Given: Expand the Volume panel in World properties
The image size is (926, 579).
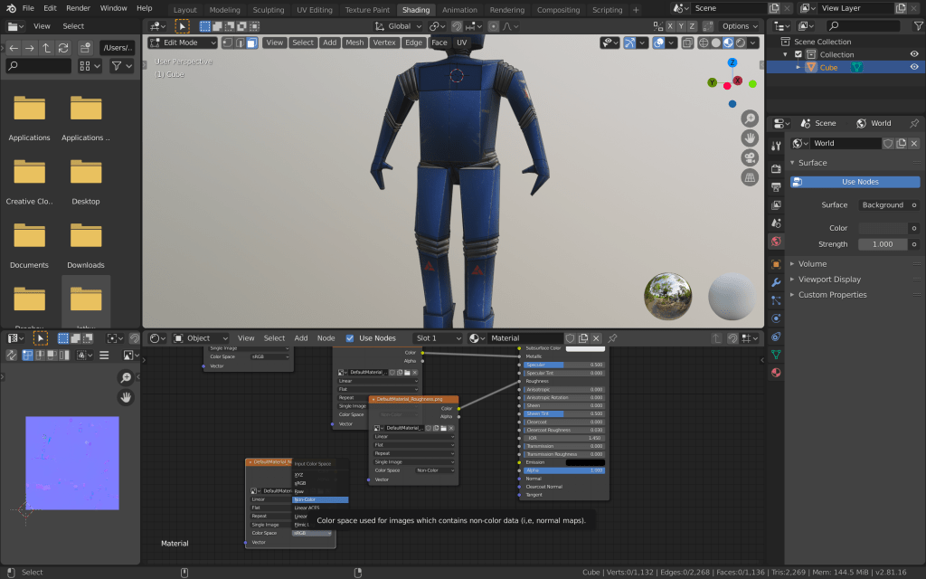Looking at the screenshot, I should click(812, 264).
